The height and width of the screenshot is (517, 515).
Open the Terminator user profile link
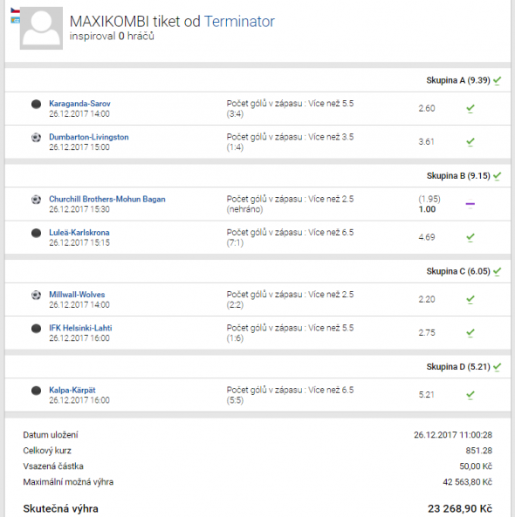239,22
